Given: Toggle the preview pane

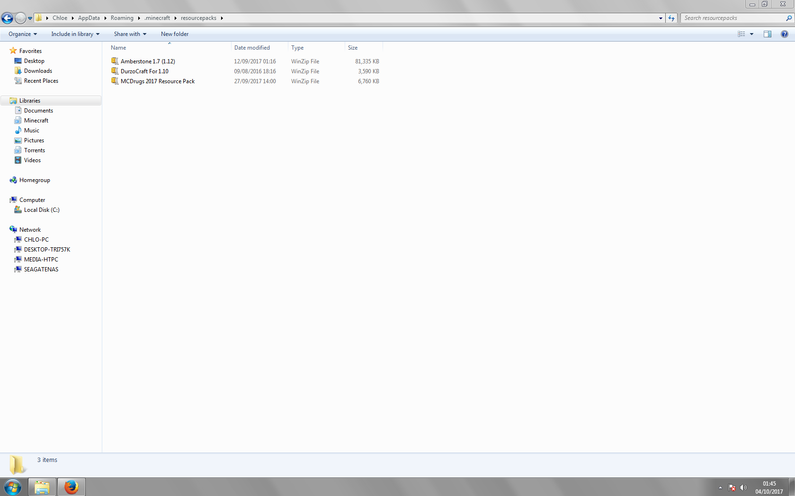Looking at the screenshot, I should (768, 34).
